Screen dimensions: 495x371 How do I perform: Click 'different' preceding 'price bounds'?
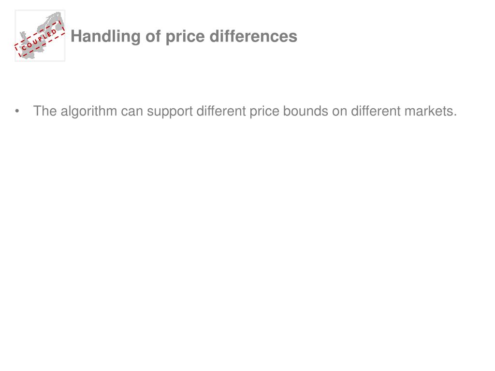[221, 111]
